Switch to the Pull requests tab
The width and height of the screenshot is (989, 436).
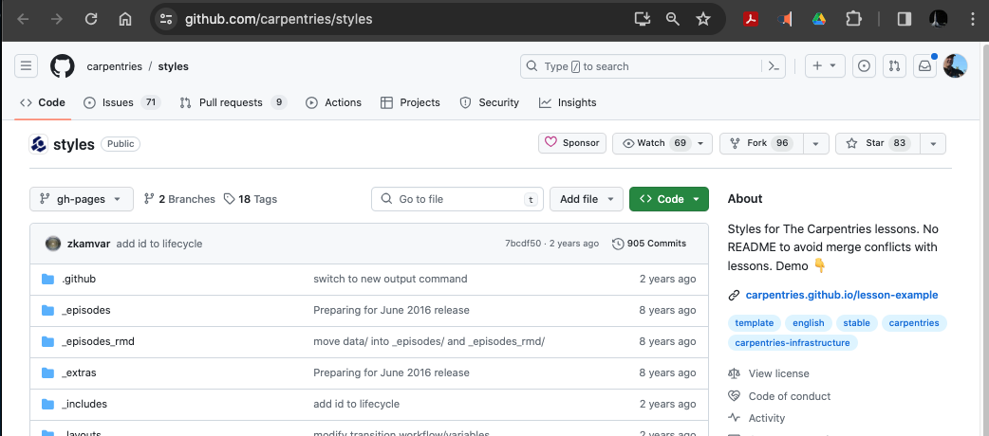232,102
